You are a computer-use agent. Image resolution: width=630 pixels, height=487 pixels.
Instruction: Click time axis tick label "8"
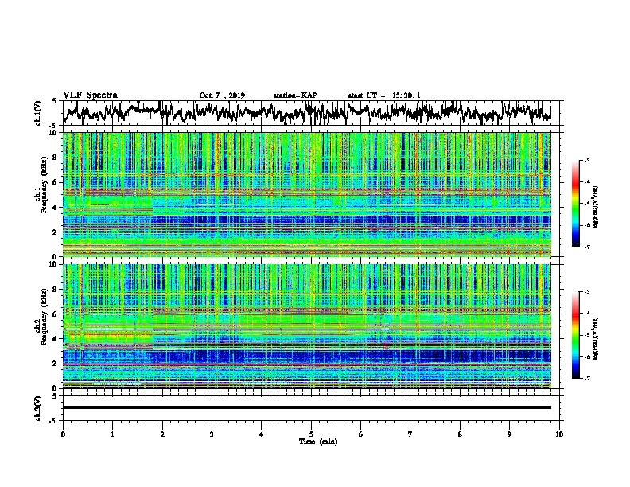click(x=460, y=434)
